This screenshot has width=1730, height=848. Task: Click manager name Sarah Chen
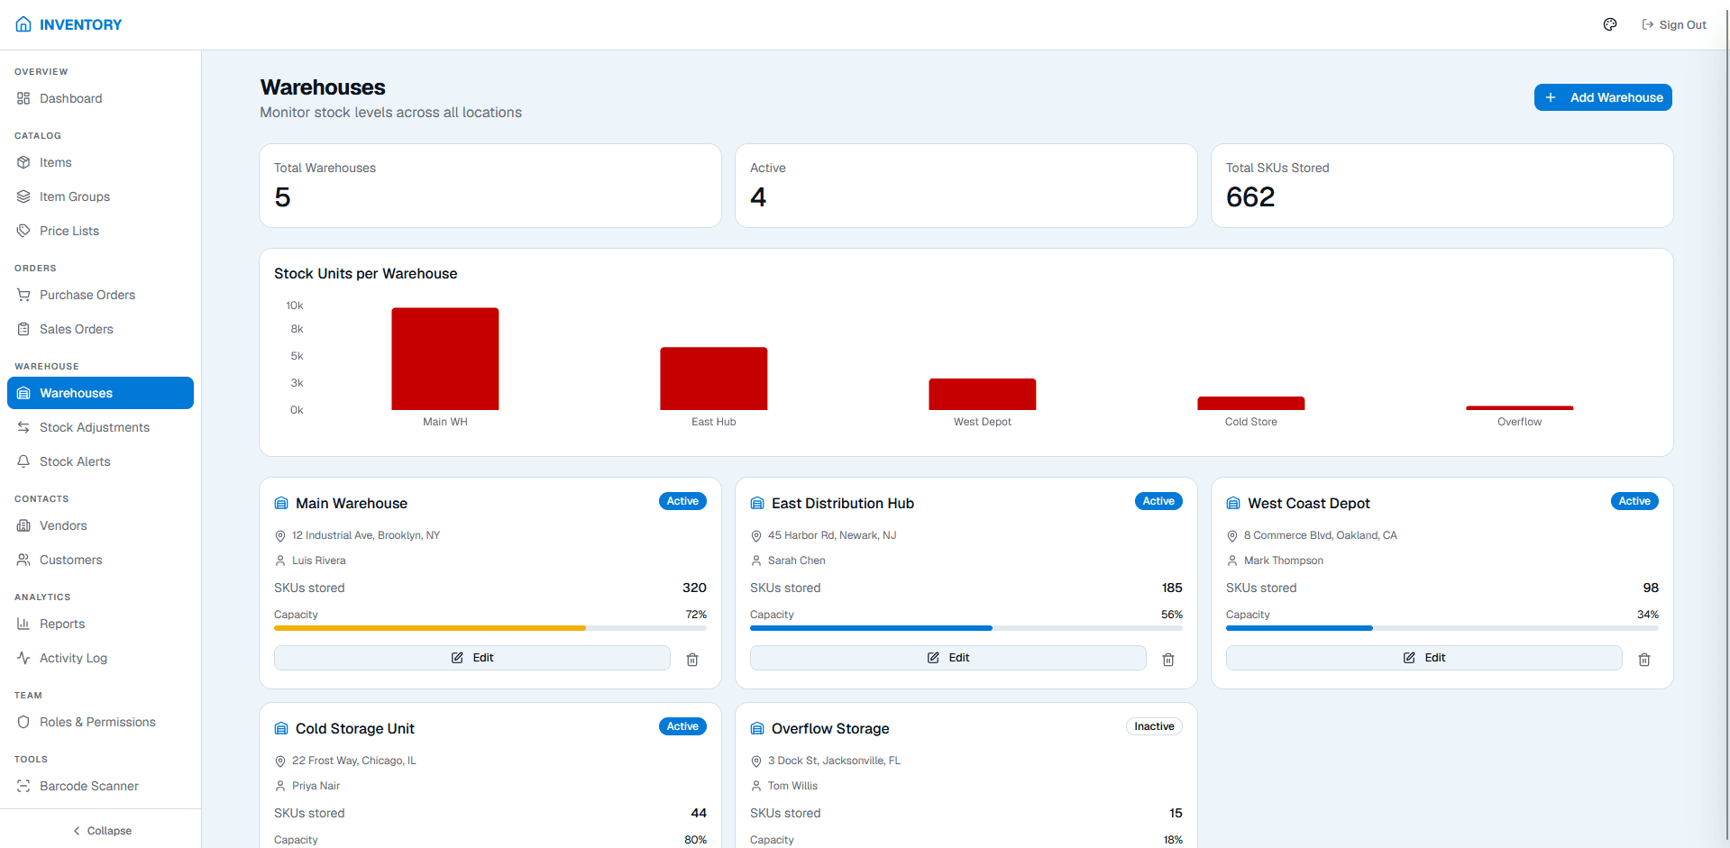[x=797, y=561]
